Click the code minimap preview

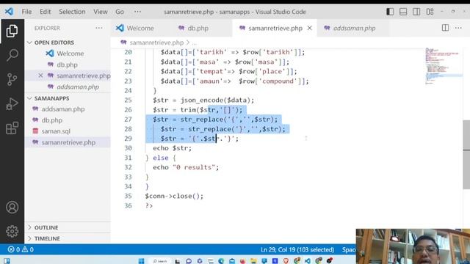point(443,66)
